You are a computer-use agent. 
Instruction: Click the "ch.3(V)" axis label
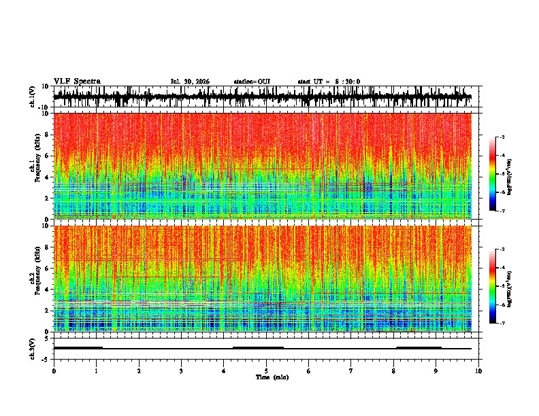click(x=33, y=349)
